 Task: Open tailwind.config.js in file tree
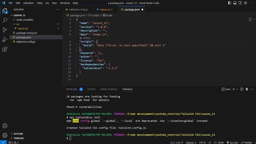pos(26,42)
